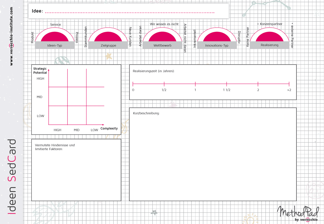Click the Ideen-Typ gray label bar
This screenshot has width=324, height=224.
55,45
